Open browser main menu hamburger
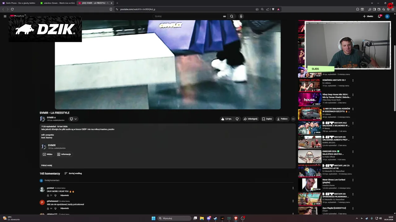 pyautogui.click(x=393, y=9)
